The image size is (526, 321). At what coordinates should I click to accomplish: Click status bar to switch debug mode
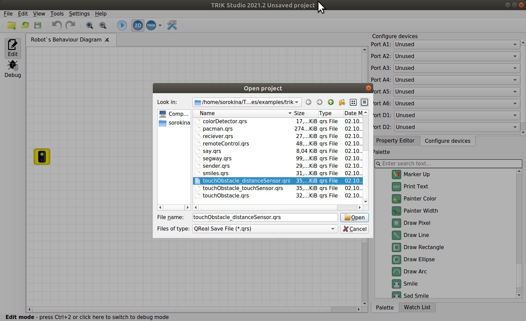point(87,317)
